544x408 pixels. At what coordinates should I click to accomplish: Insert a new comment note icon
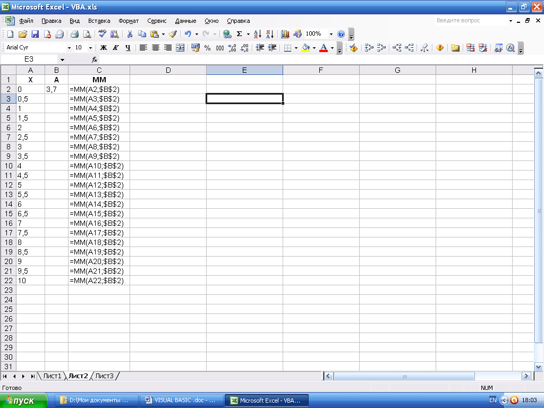pos(455,48)
